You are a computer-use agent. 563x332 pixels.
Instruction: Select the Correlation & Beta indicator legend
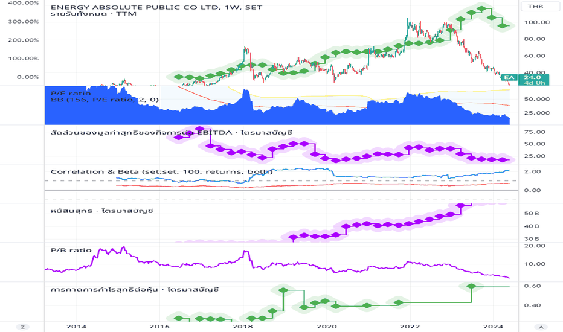point(161,171)
